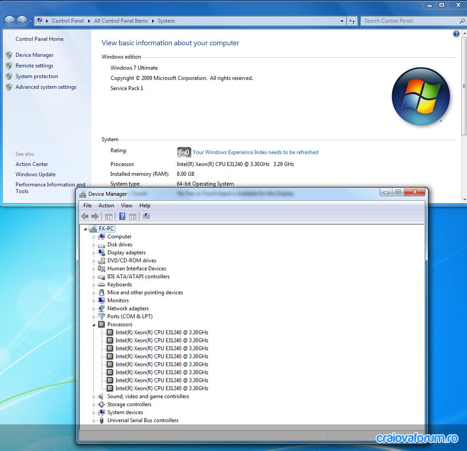Open Control Panel Home link
Image resolution: width=467 pixels, height=451 pixels.
point(40,39)
